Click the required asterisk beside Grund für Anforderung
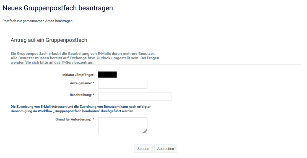The height and width of the screenshot is (158, 307). [93, 119]
